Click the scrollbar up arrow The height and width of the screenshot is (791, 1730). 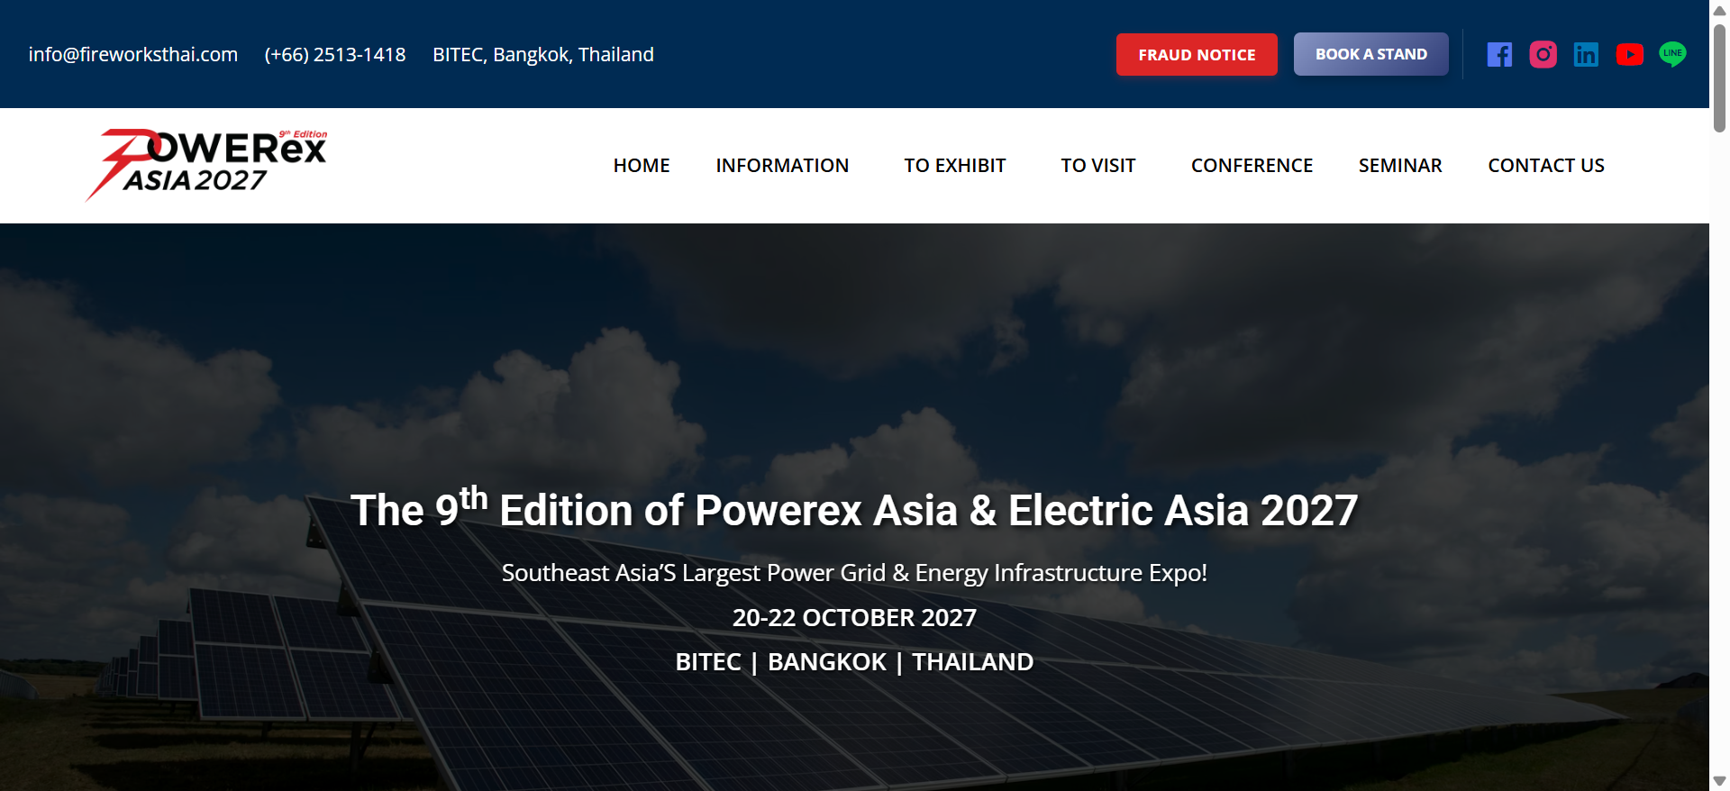(1719, 11)
